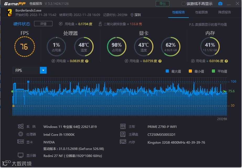Open the 性能图表 tab
The image size is (242, 168).
coord(202,12)
